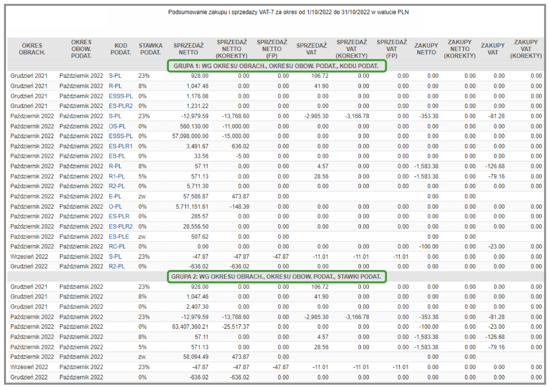Select the value 2,407.30
The height and width of the screenshot is (387, 549).
(x=198, y=307)
